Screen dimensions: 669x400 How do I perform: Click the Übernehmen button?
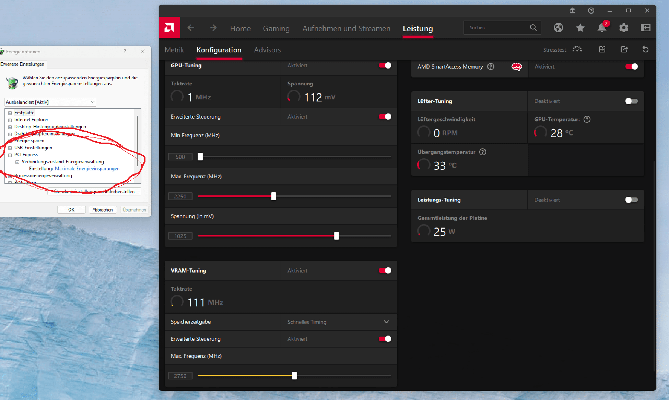(x=134, y=210)
